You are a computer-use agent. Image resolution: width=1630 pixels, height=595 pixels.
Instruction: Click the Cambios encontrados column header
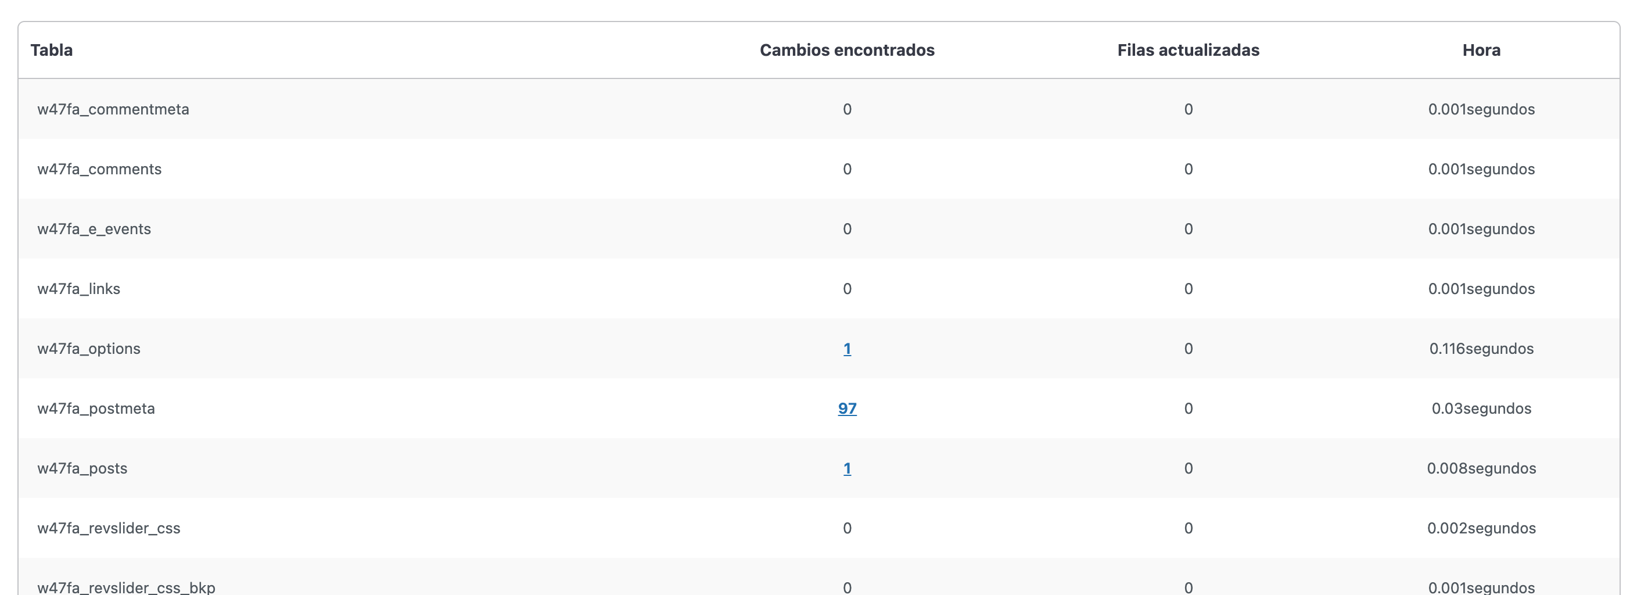coord(846,50)
